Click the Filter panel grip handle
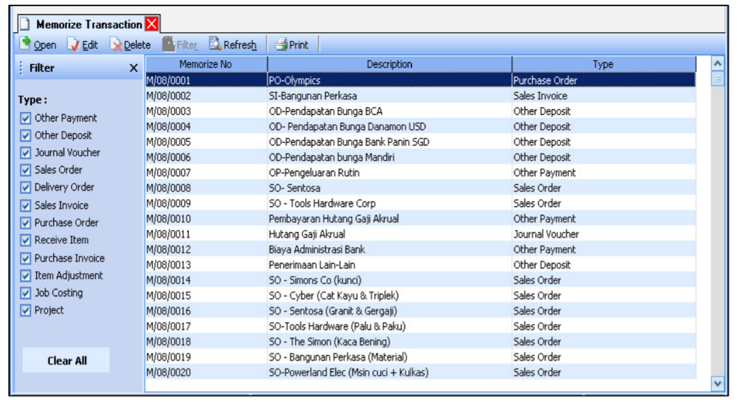This screenshot has height=402, width=737. coord(22,68)
